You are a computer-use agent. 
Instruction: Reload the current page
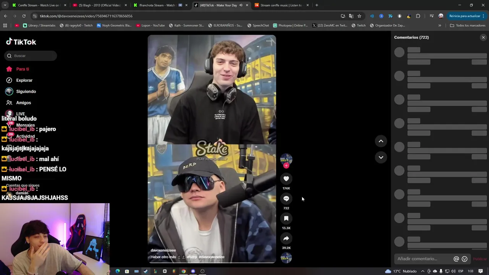[x=24, y=16]
